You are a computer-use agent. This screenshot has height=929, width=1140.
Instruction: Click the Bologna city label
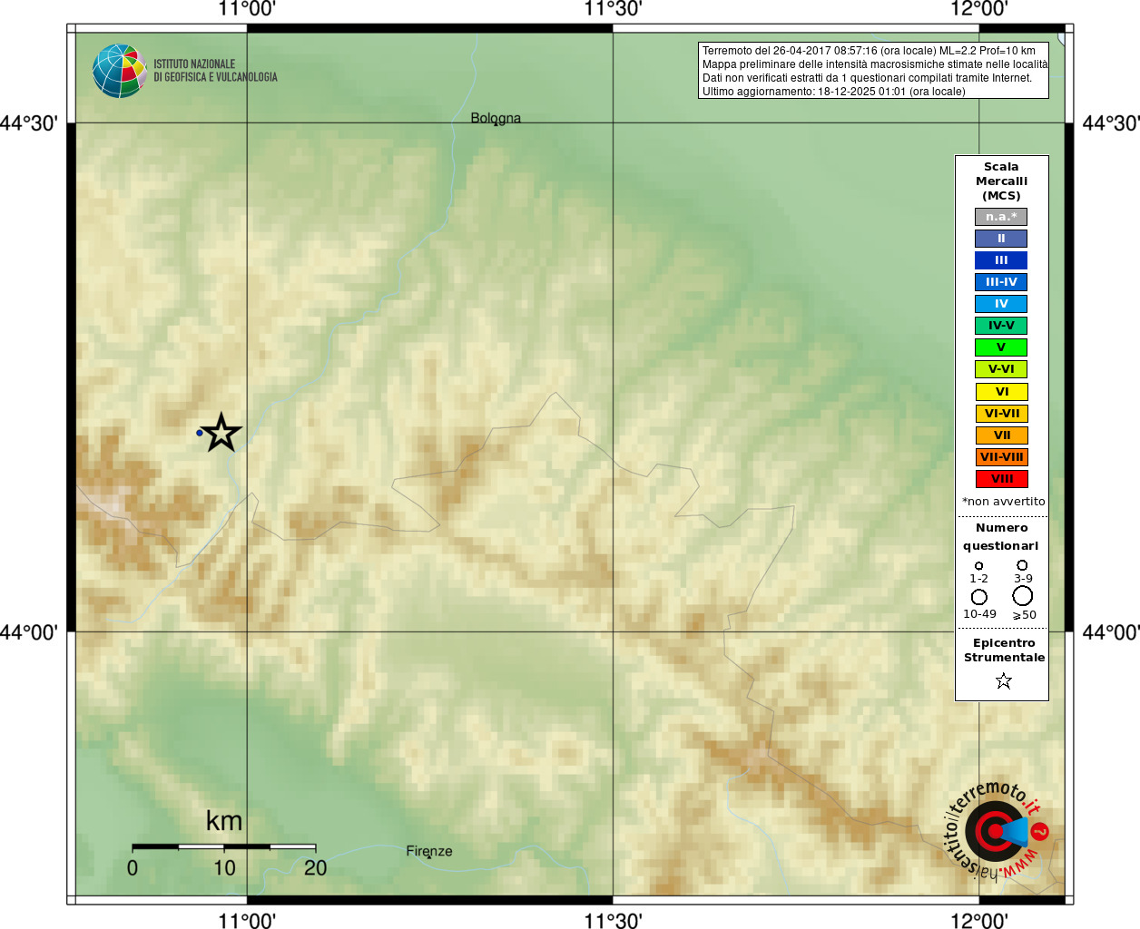point(496,118)
